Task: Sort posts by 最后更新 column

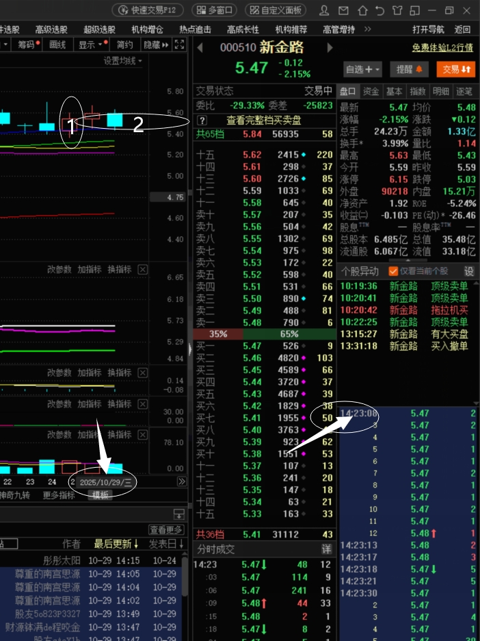Action: click(x=116, y=544)
